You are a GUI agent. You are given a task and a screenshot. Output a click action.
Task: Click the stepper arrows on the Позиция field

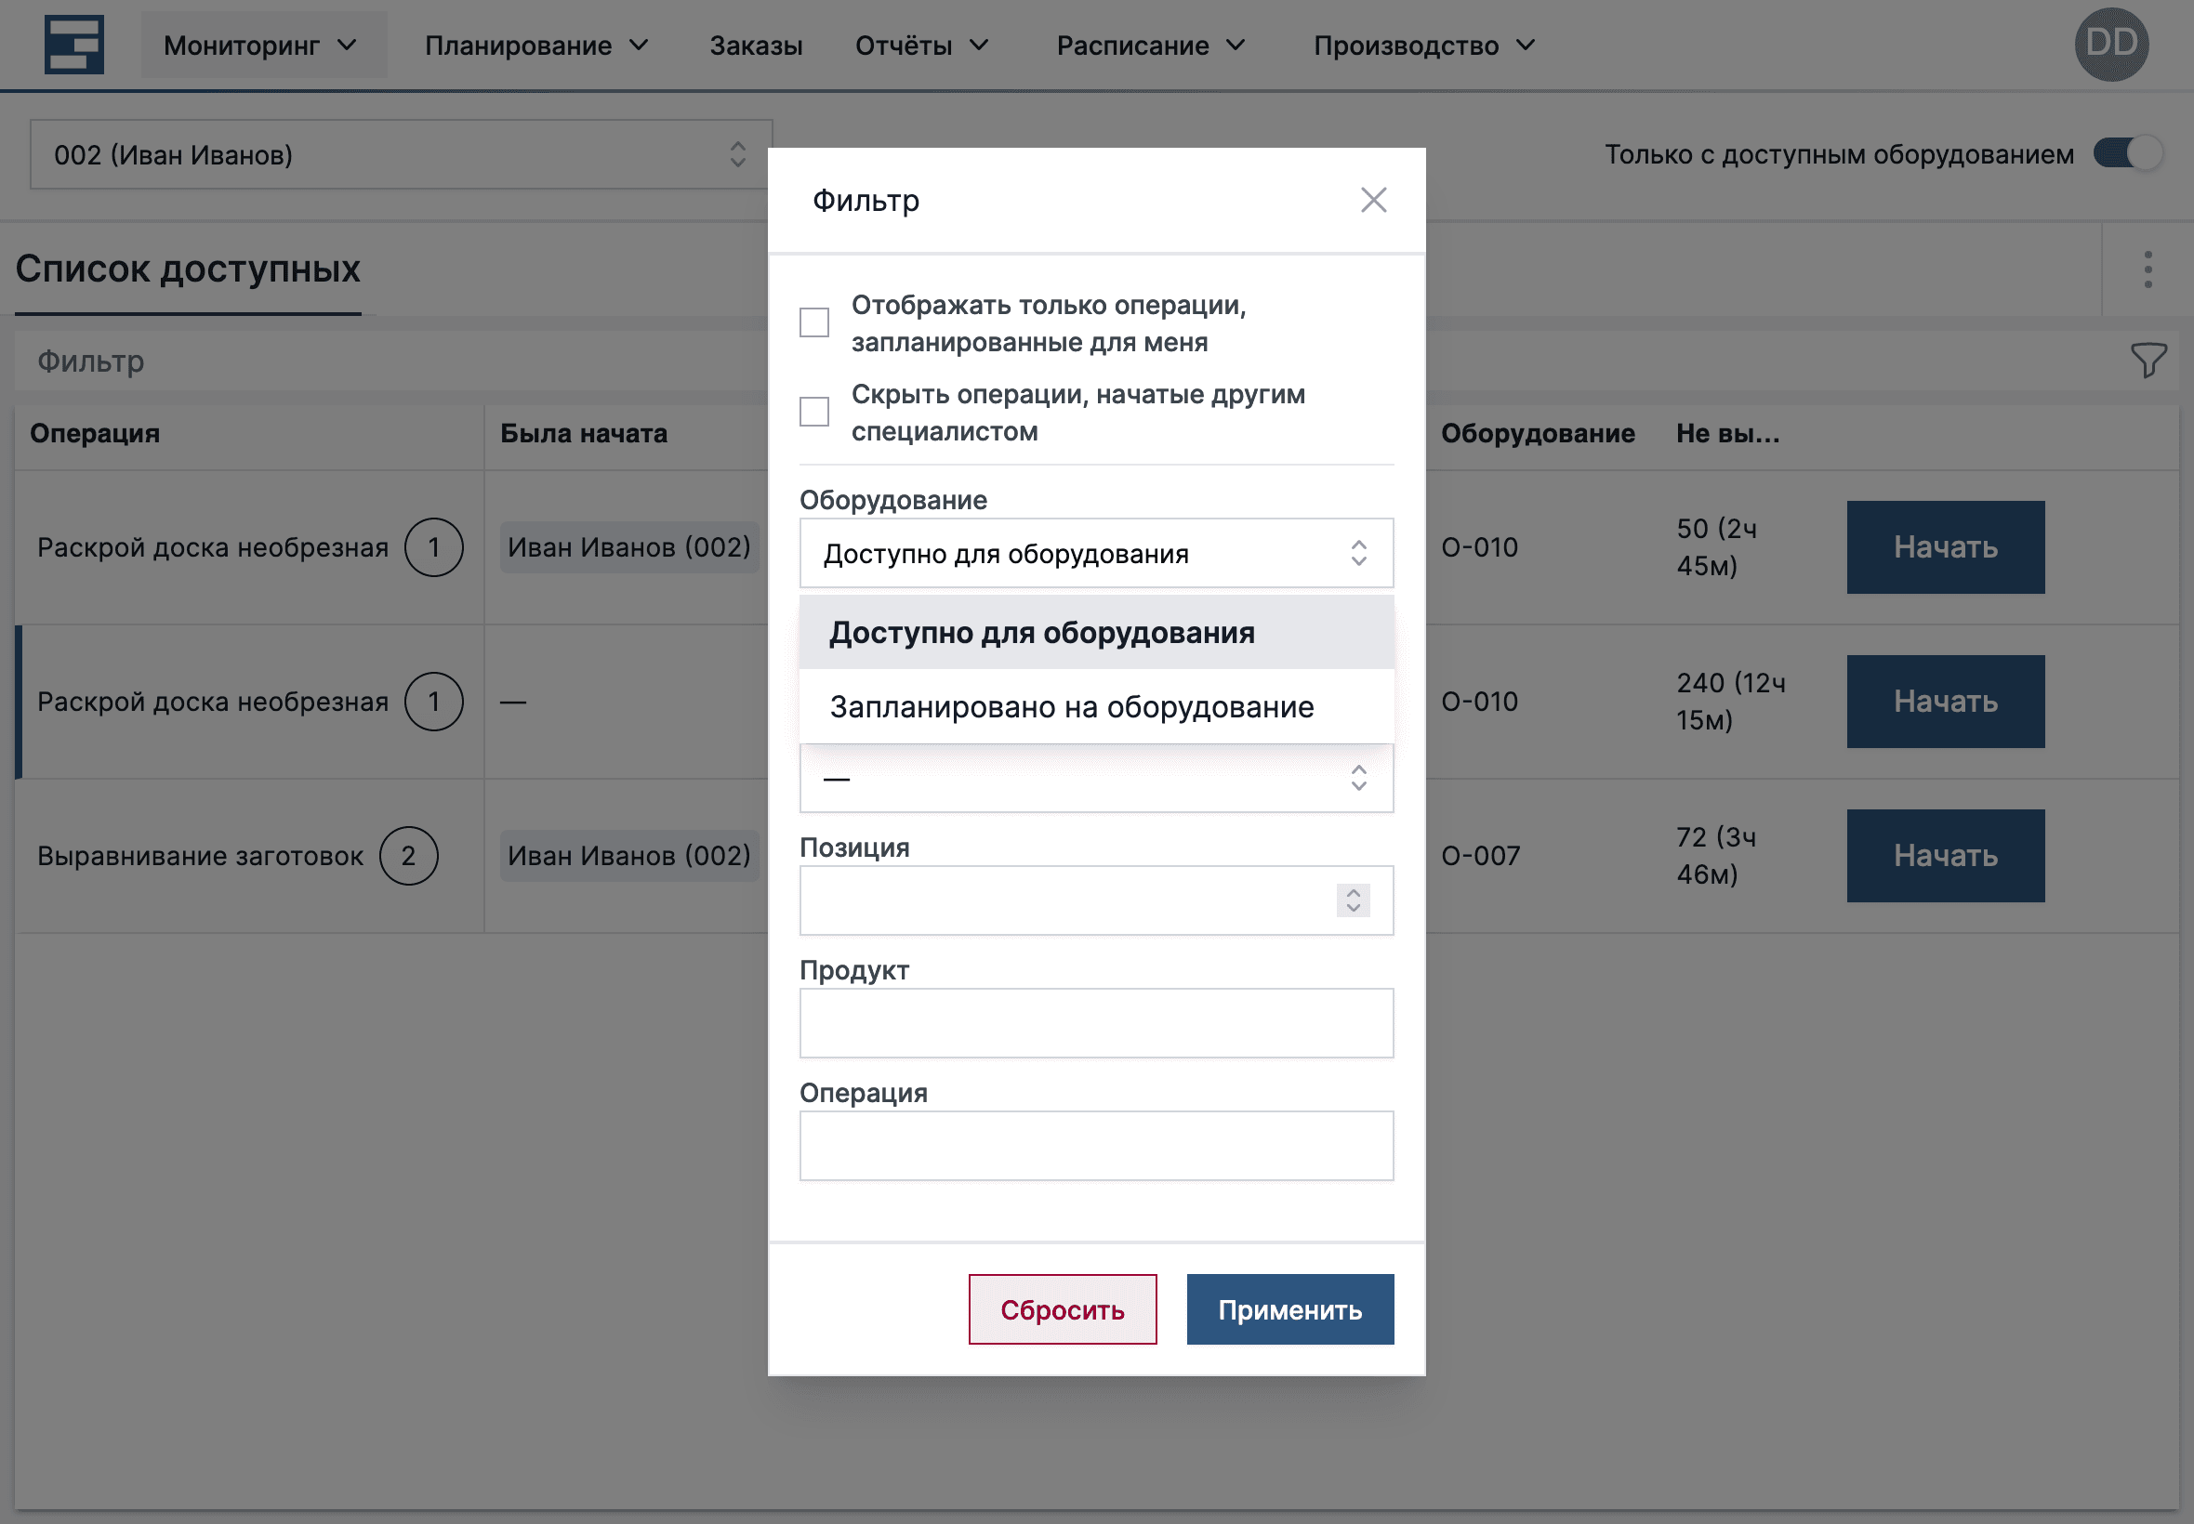[x=1353, y=900]
